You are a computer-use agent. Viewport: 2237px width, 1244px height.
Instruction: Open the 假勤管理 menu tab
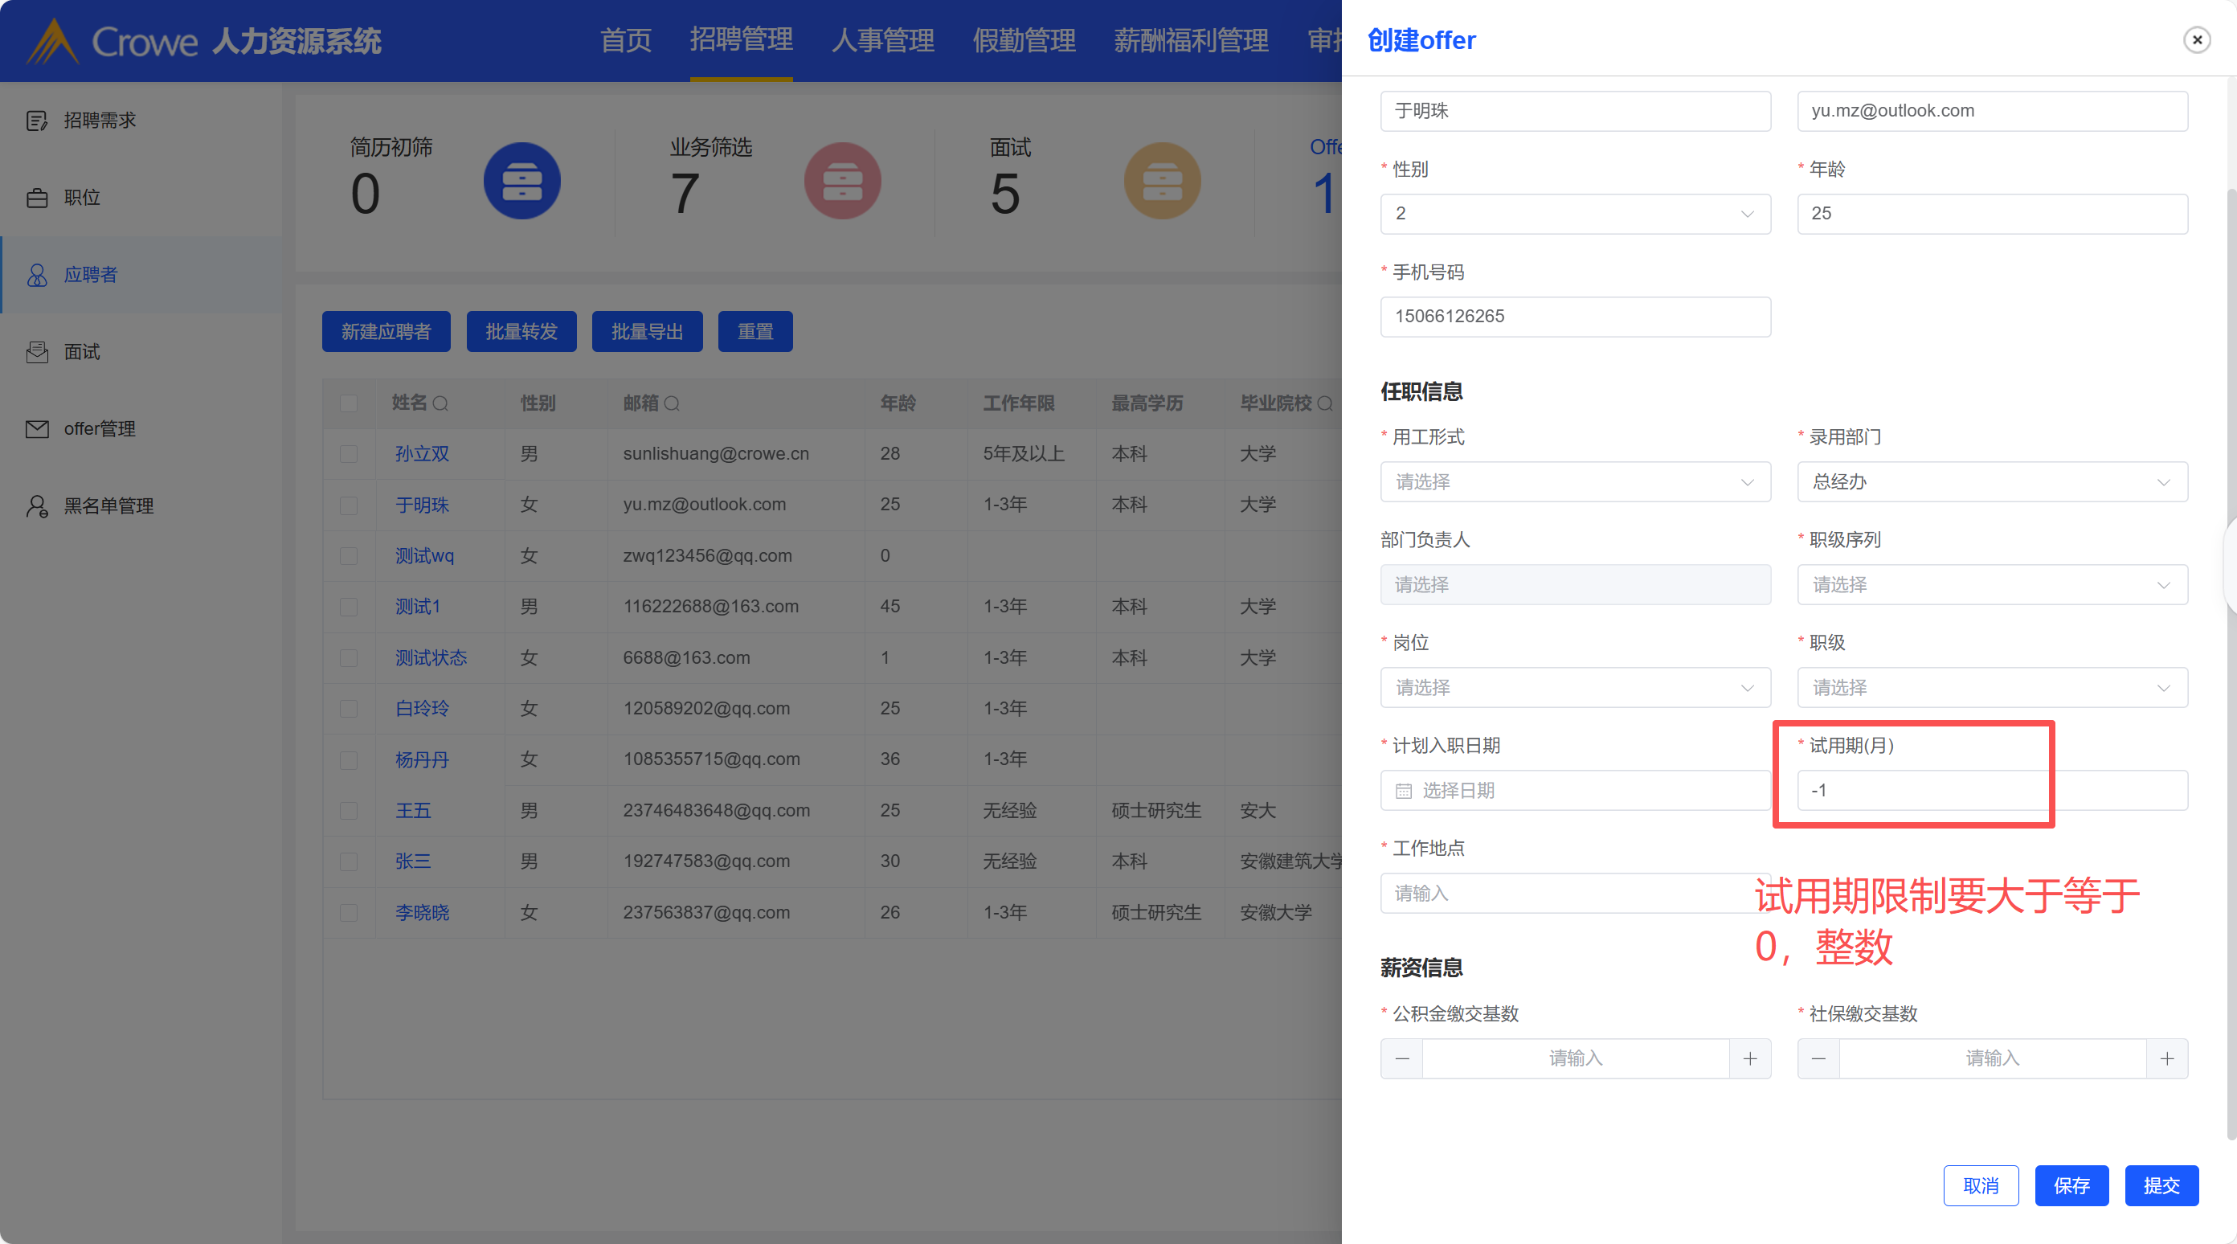[x=1024, y=41]
